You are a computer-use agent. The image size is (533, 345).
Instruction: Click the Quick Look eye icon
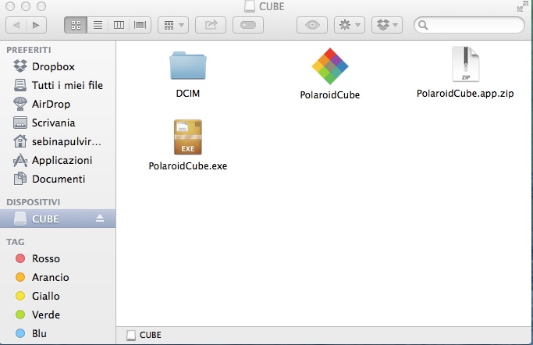[x=312, y=25]
